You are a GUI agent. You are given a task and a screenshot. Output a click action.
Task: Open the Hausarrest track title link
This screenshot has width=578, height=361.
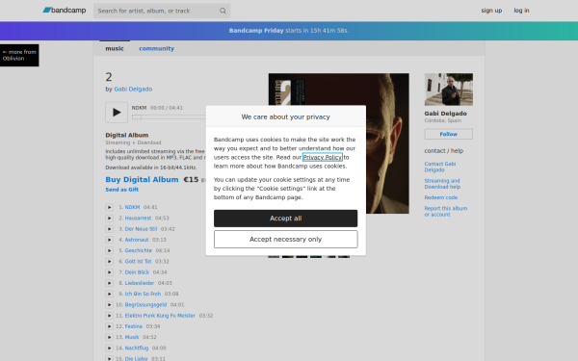click(x=138, y=219)
